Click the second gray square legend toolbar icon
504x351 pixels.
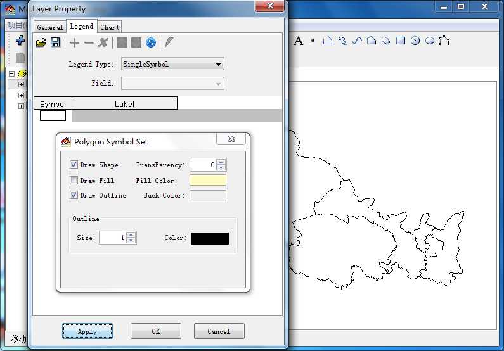click(136, 42)
